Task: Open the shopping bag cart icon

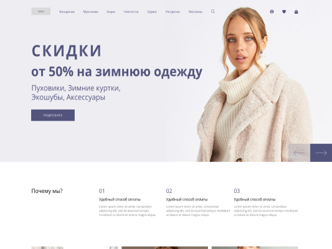Action: [296, 12]
